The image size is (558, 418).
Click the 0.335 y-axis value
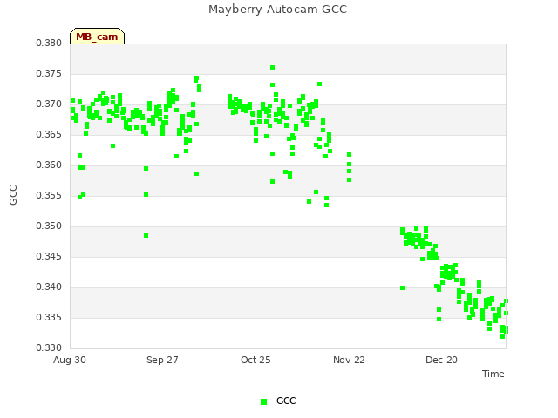(x=49, y=317)
